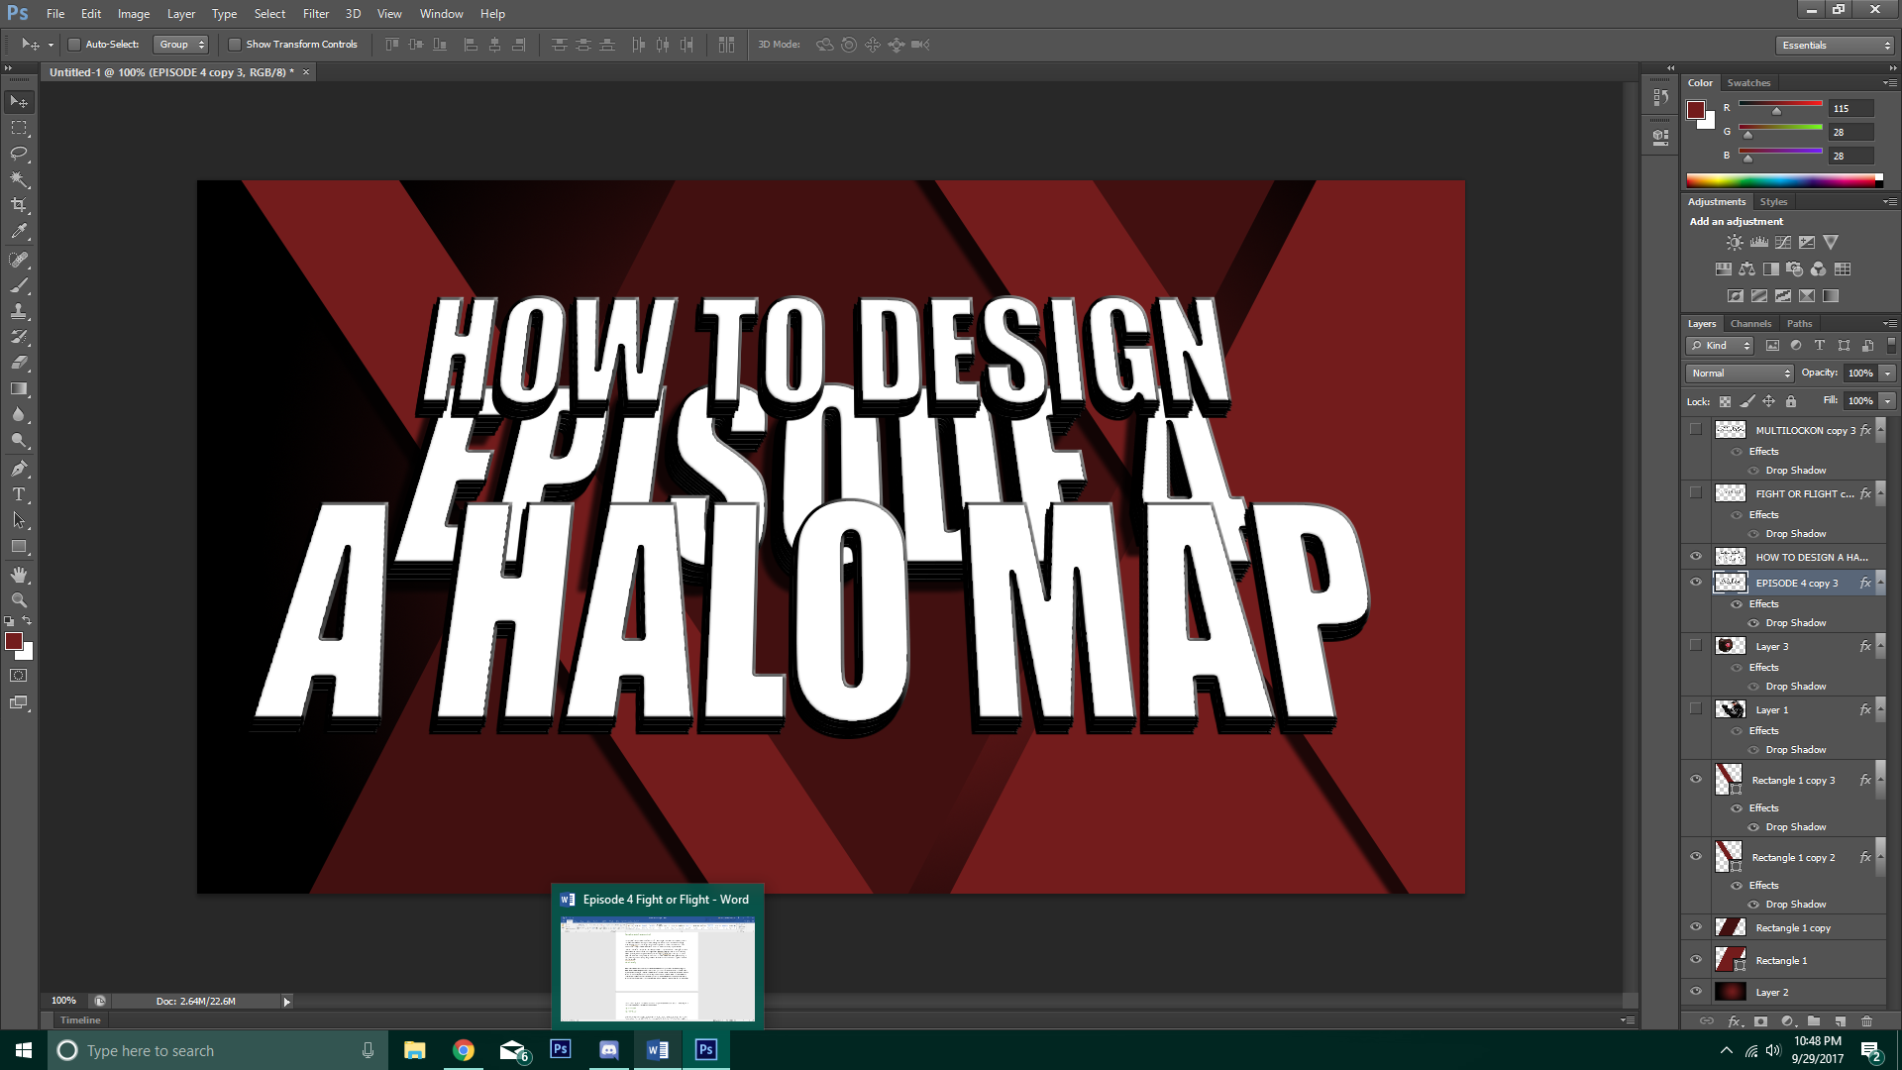The width and height of the screenshot is (1902, 1070).
Task: Hide the HOW TO DESIGN A HA... layer
Action: 1695,557
